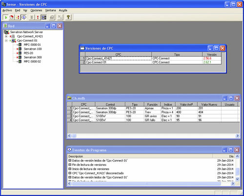Click the Eventos vertical scrollbar down arrow
The height and width of the screenshot is (196, 244).
coord(237,179)
